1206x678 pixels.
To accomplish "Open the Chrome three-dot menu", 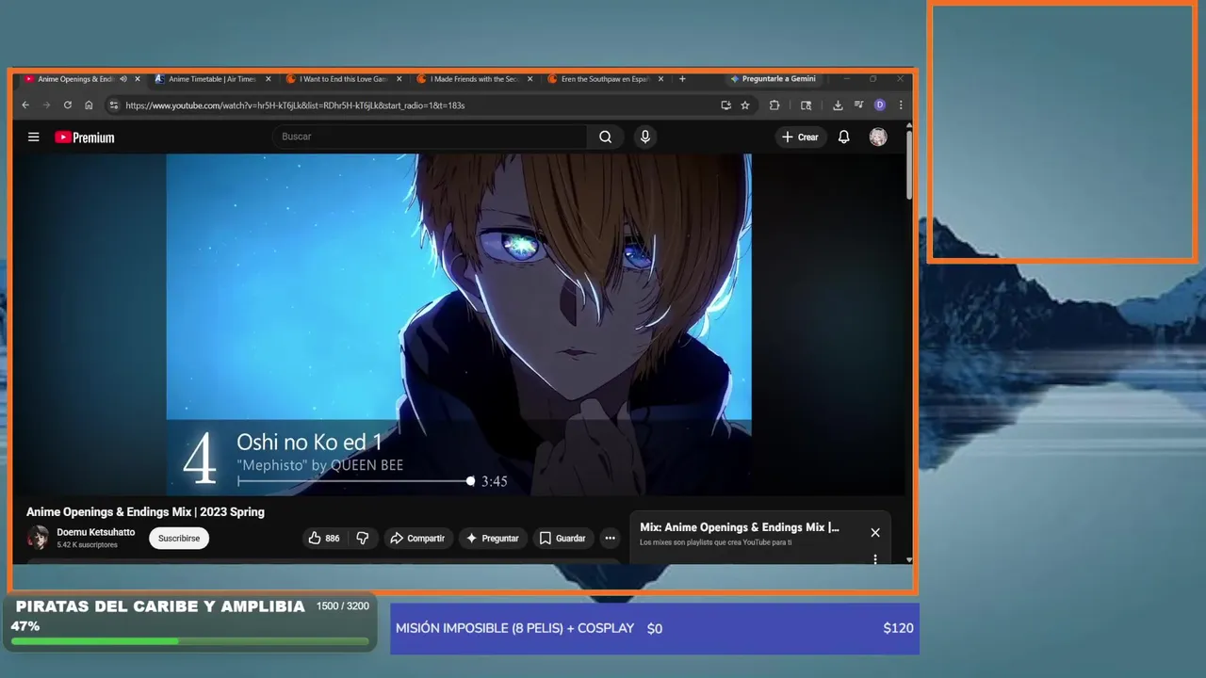I will [x=901, y=105].
